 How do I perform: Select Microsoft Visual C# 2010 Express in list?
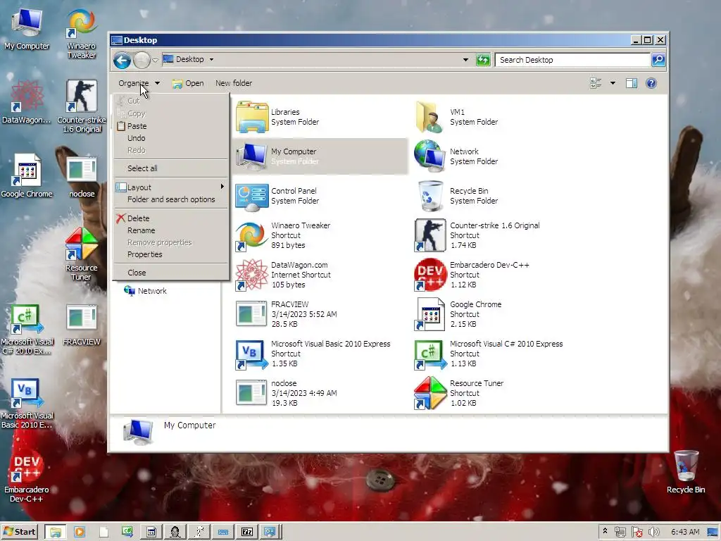coord(430,354)
